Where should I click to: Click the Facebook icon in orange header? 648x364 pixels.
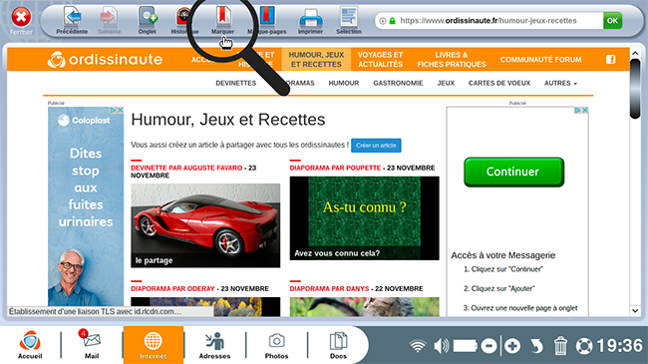pyautogui.click(x=611, y=60)
